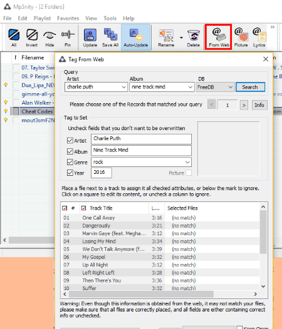Open the Favorites menu
The height and width of the screenshot is (329, 282).
click(x=68, y=19)
